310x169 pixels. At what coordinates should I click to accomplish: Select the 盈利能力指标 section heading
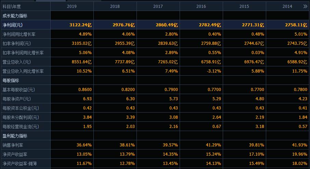15,136
